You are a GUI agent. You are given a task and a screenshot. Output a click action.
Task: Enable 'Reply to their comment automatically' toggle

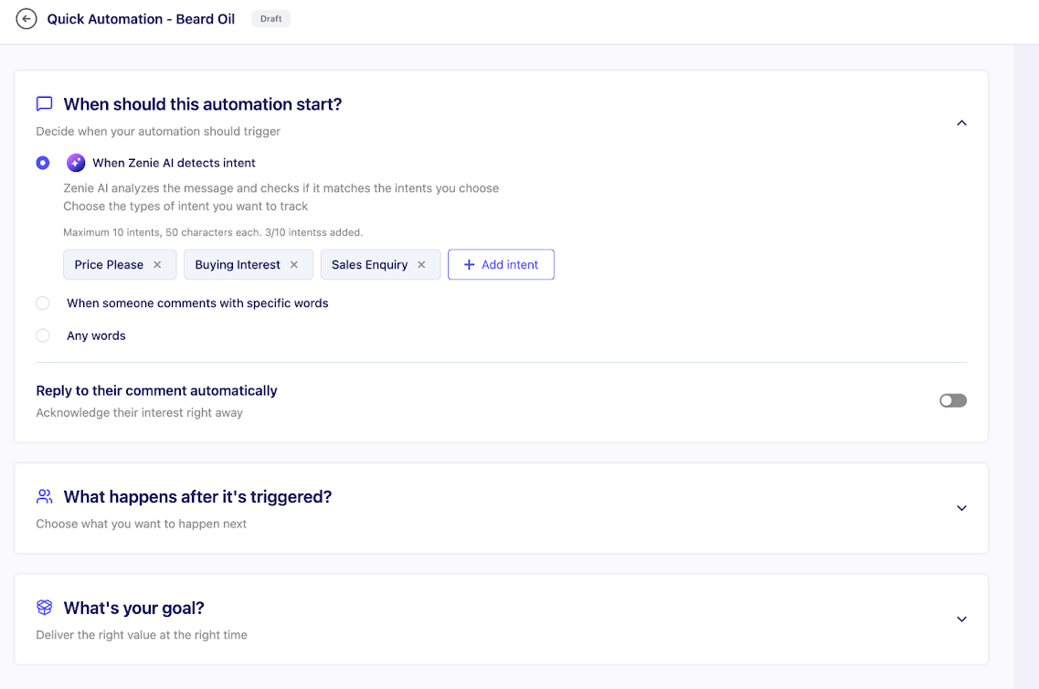point(952,401)
